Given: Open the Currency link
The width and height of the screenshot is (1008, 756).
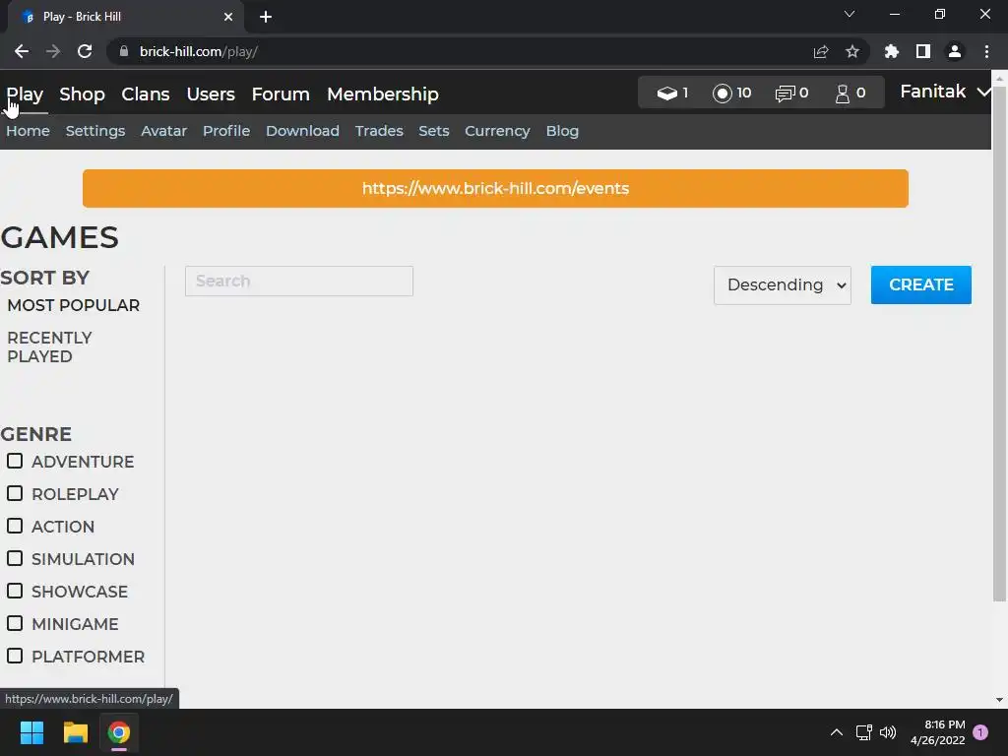Looking at the screenshot, I should 497,131.
